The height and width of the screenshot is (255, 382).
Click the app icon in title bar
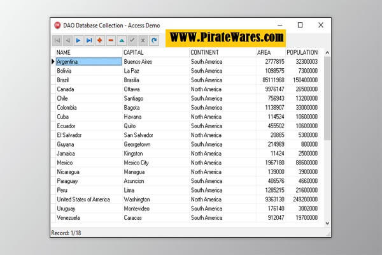click(57, 25)
